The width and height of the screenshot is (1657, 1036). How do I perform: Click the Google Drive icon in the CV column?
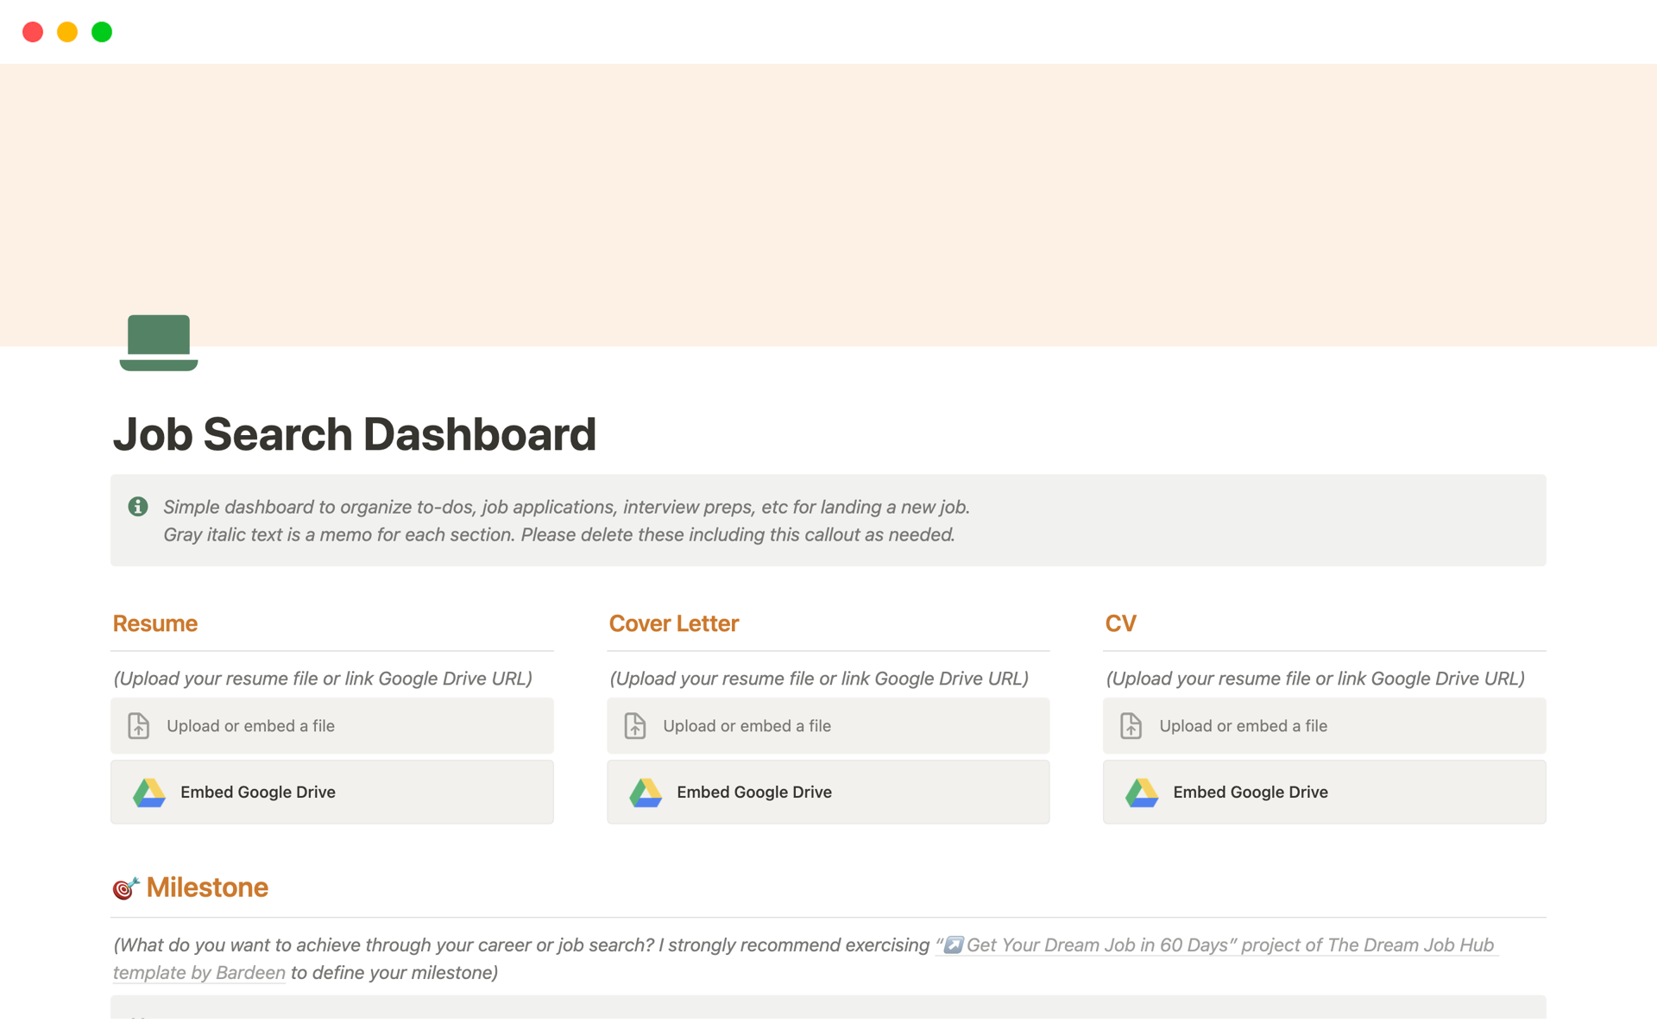click(1142, 793)
